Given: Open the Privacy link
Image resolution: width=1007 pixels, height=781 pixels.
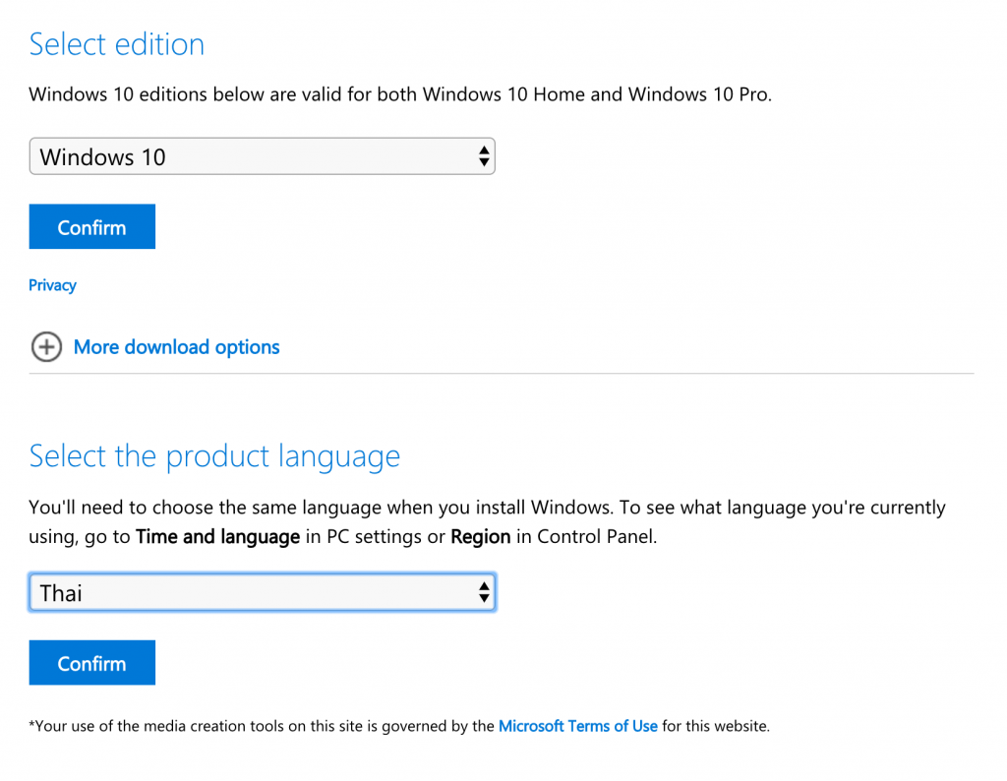Looking at the screenshot, I should coord(53,285).
